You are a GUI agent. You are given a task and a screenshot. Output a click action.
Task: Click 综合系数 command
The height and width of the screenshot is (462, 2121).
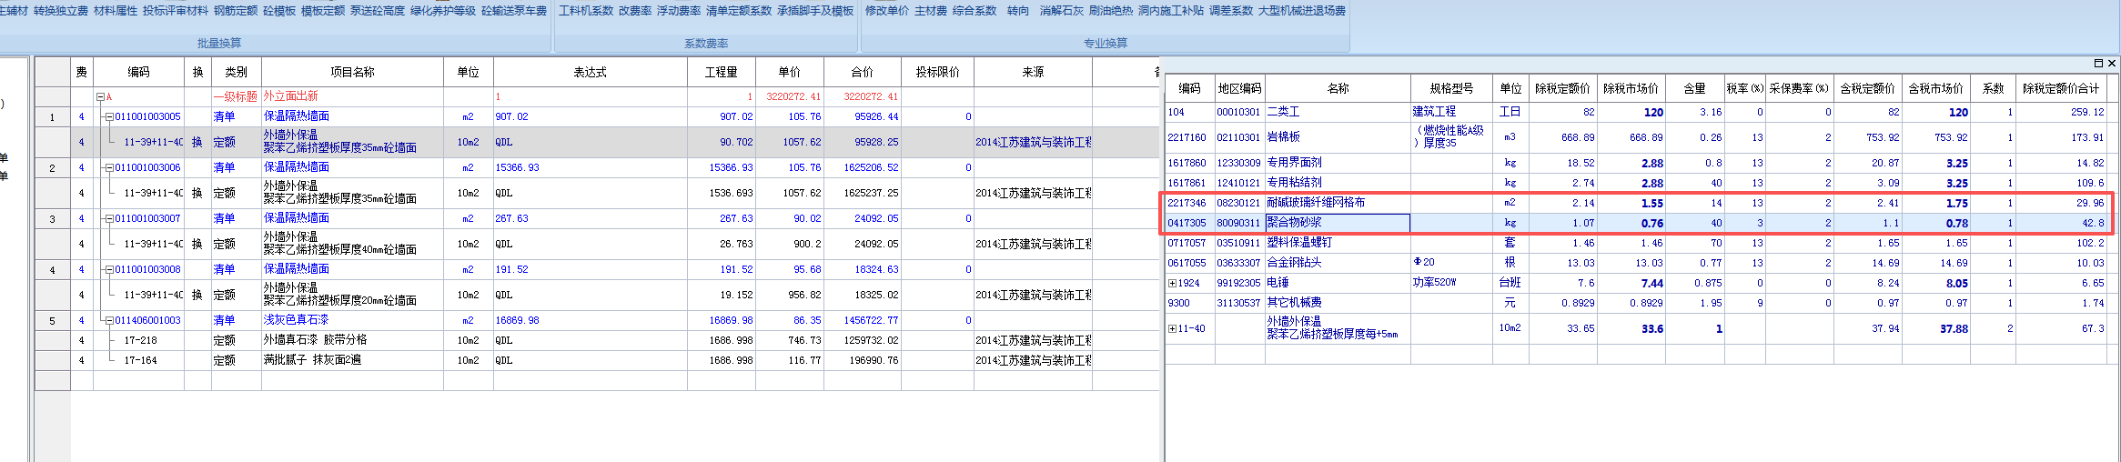pos(975,11)
